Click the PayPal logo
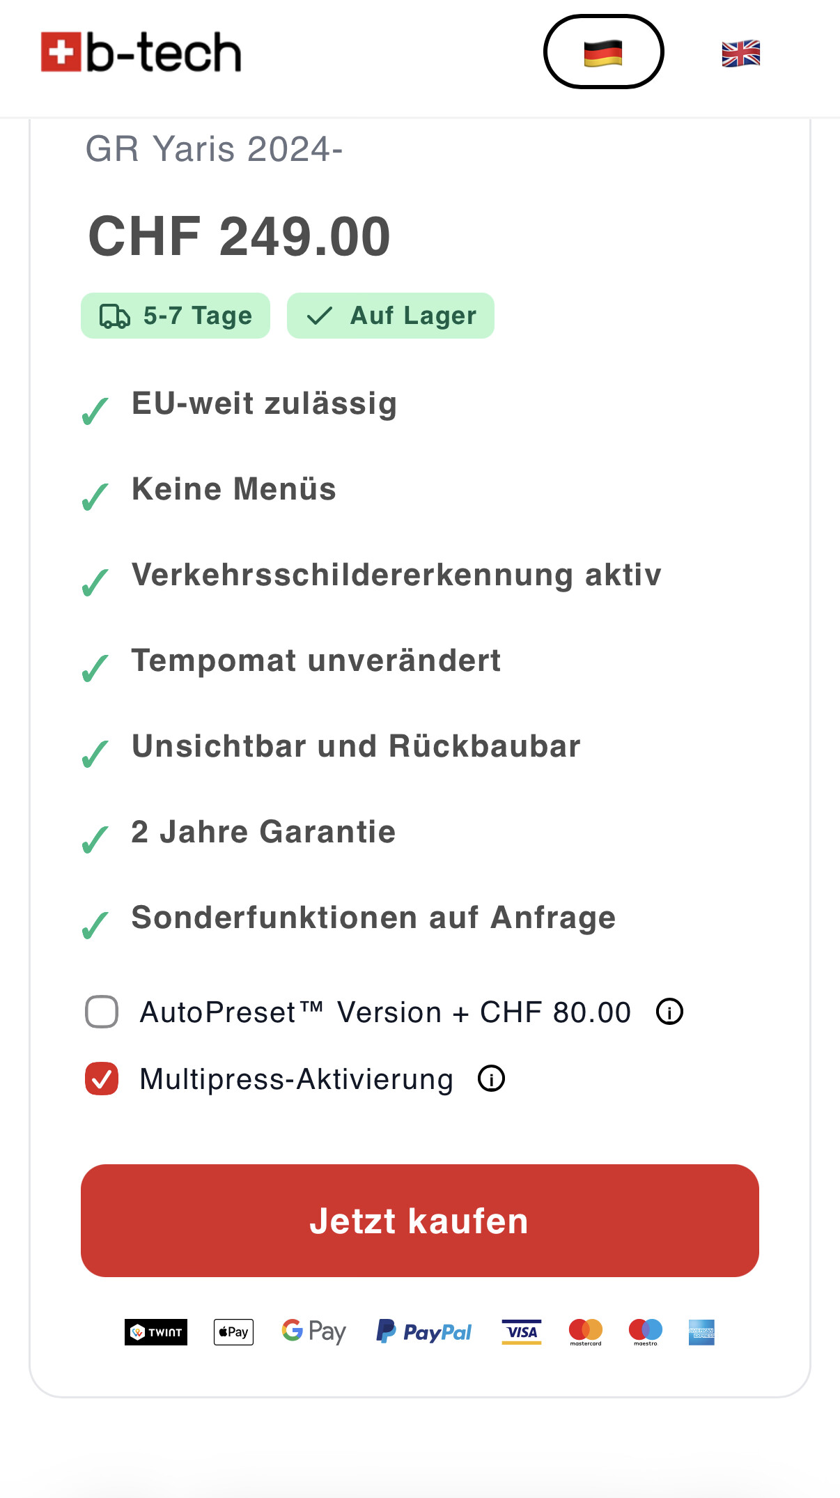The width and height of the screenshot is (840, 1498). pos(424,1332)
